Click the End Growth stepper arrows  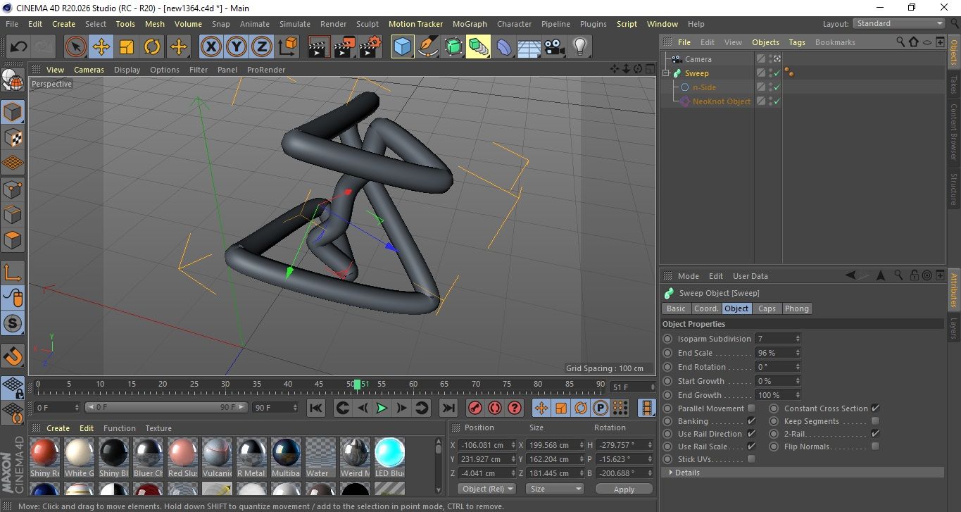pos(798,395)
